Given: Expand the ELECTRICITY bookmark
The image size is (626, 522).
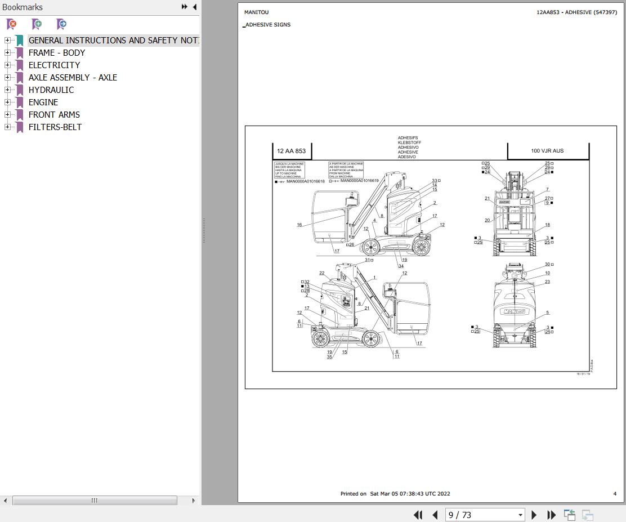Looking at the screenshot, I should pos(7,65).
